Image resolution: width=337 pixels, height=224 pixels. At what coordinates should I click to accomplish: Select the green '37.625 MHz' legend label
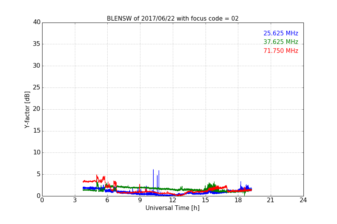coord(281,42)
